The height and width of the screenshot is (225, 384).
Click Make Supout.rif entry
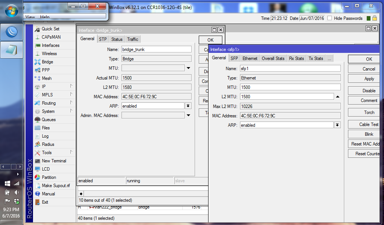click(x=54, y=186)
